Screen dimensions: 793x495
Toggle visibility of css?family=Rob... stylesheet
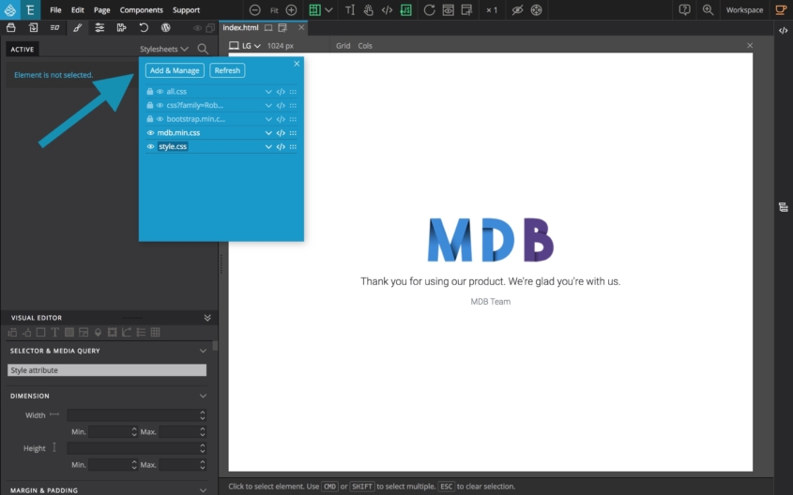point(160,105)
